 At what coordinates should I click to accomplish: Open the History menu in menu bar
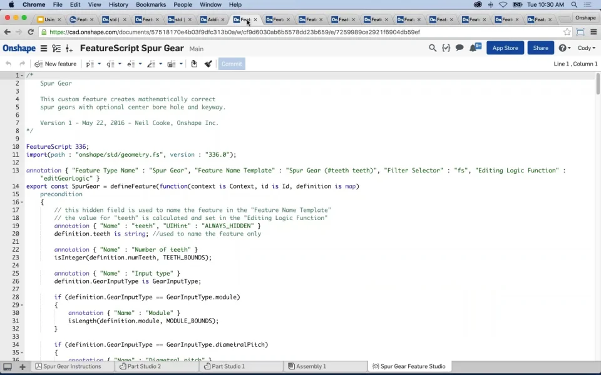(x=118, y=4)
